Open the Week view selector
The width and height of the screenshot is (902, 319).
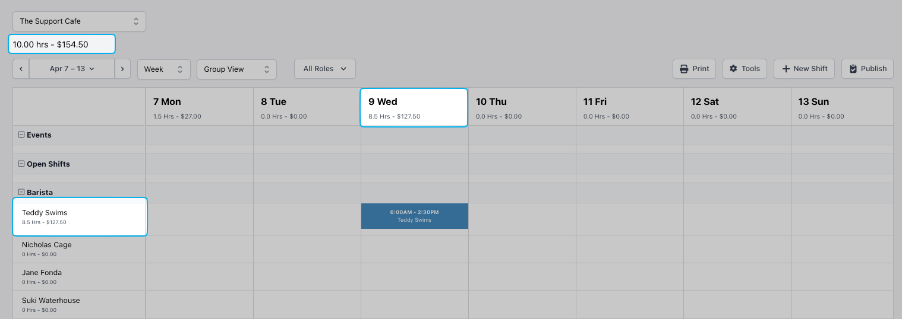pos(163,69)
